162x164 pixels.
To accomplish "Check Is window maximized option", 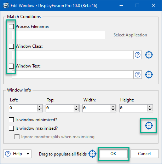I will tap(11, 128).
